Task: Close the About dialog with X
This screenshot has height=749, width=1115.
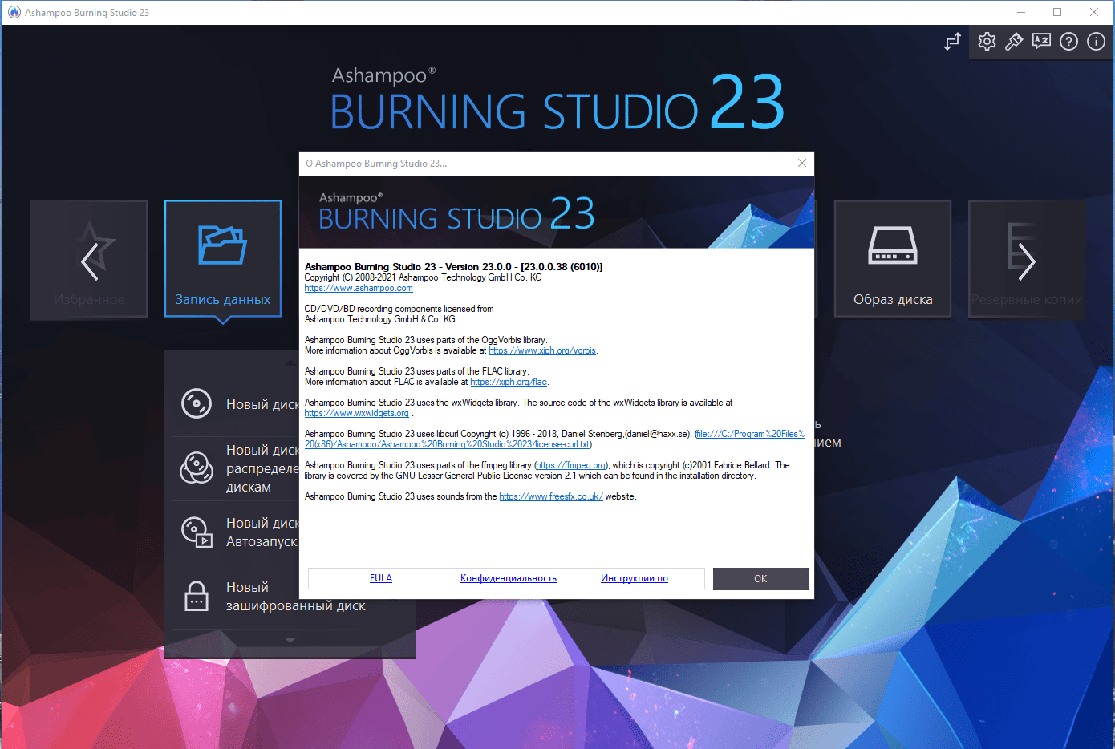Action: (801, 163)
